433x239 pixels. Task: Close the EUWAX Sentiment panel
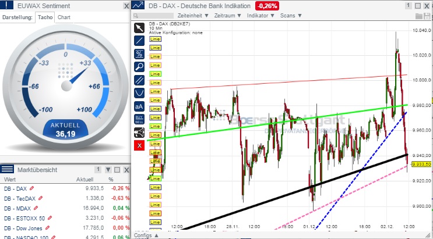click(126, 6)
